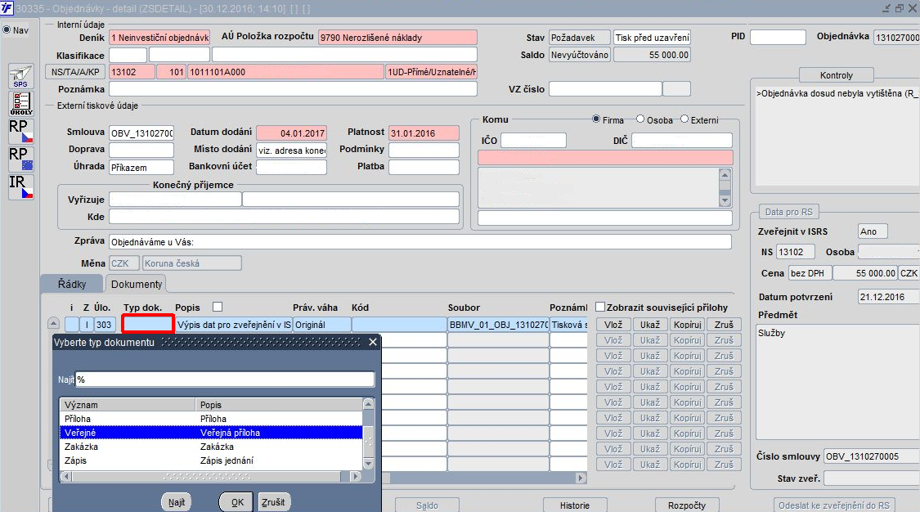Viewport: 920px width, 512px height.
Task: Switch to the Dokumenty tab
Action: 136,284
